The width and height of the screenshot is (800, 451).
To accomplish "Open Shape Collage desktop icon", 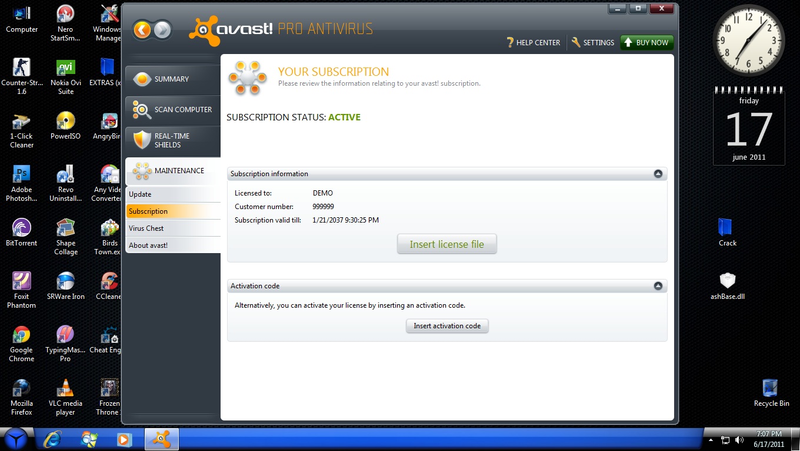I will (x=65, y=237).
